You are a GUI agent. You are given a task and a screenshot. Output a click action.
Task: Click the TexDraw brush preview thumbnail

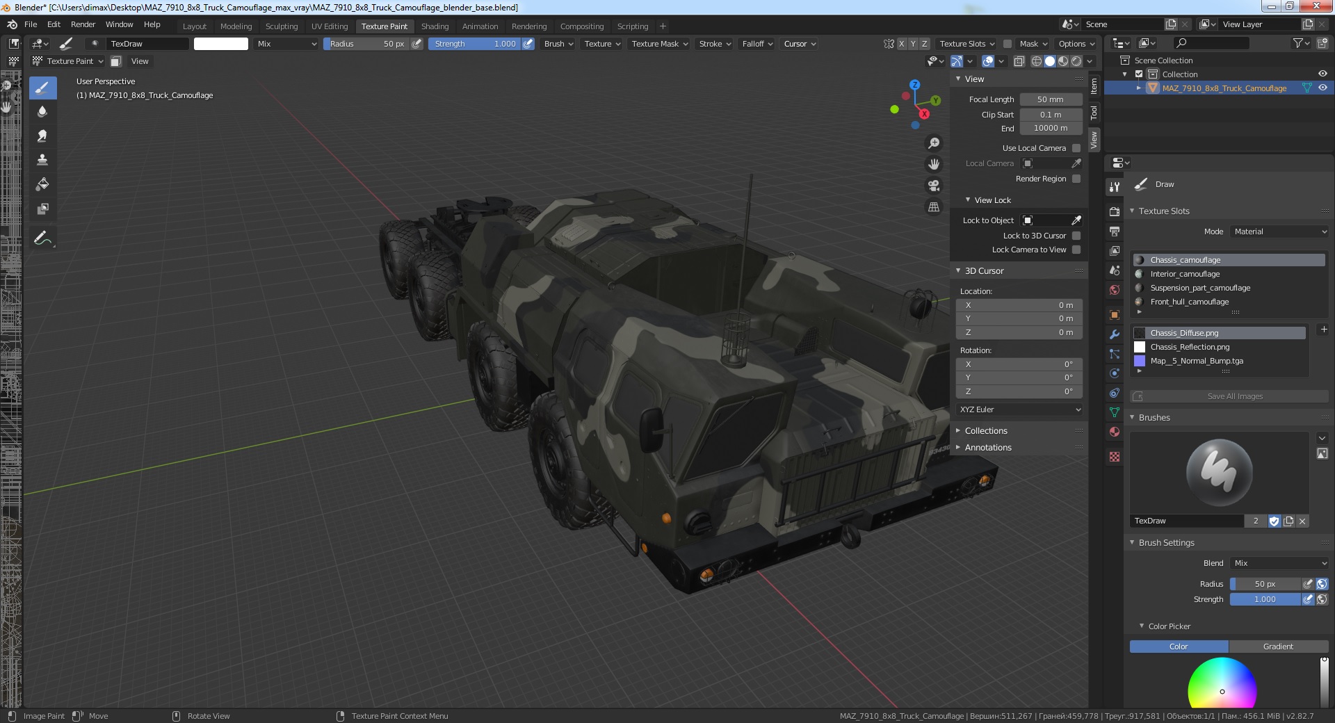click(1220, 473)
